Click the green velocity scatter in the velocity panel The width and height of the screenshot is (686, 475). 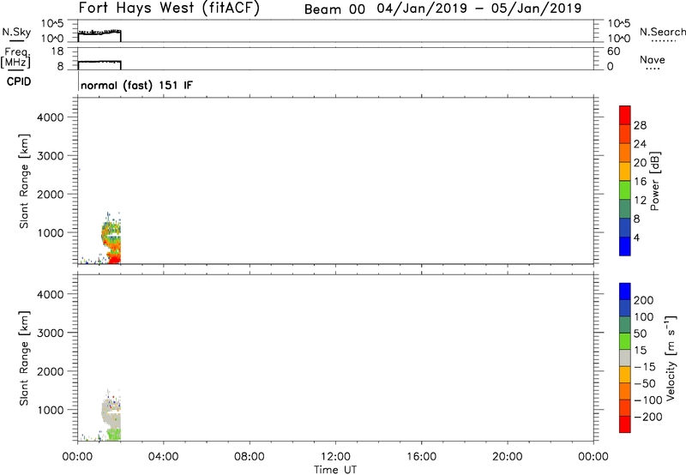(x=114, y=435)
